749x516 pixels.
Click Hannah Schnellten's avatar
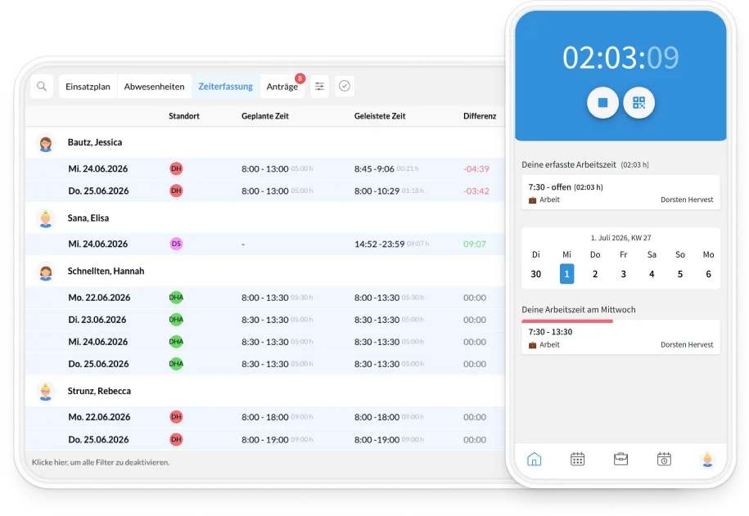pos(46,272)
